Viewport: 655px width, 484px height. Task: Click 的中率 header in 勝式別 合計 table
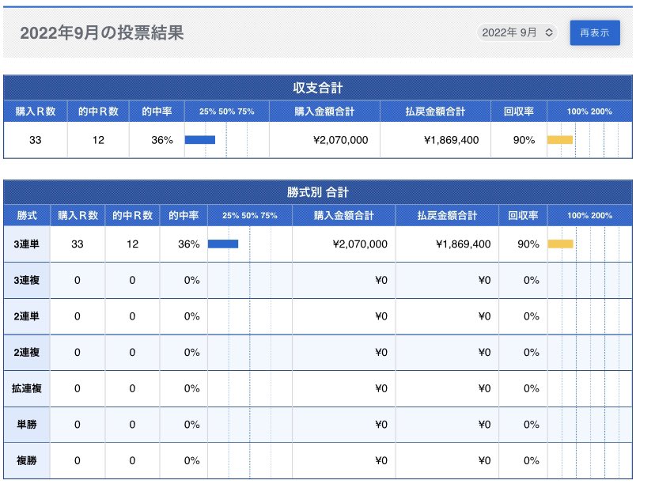point(184,215)
